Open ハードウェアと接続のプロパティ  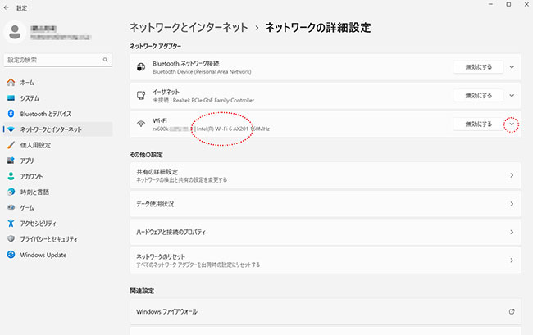326,232
